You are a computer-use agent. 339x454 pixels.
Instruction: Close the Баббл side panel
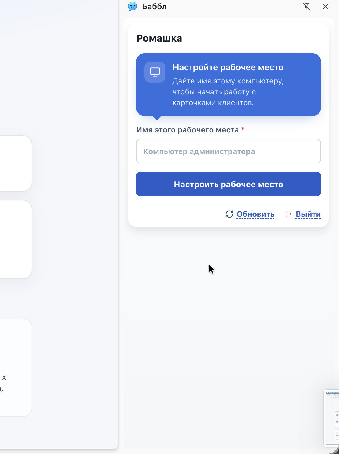click(326, 6)
